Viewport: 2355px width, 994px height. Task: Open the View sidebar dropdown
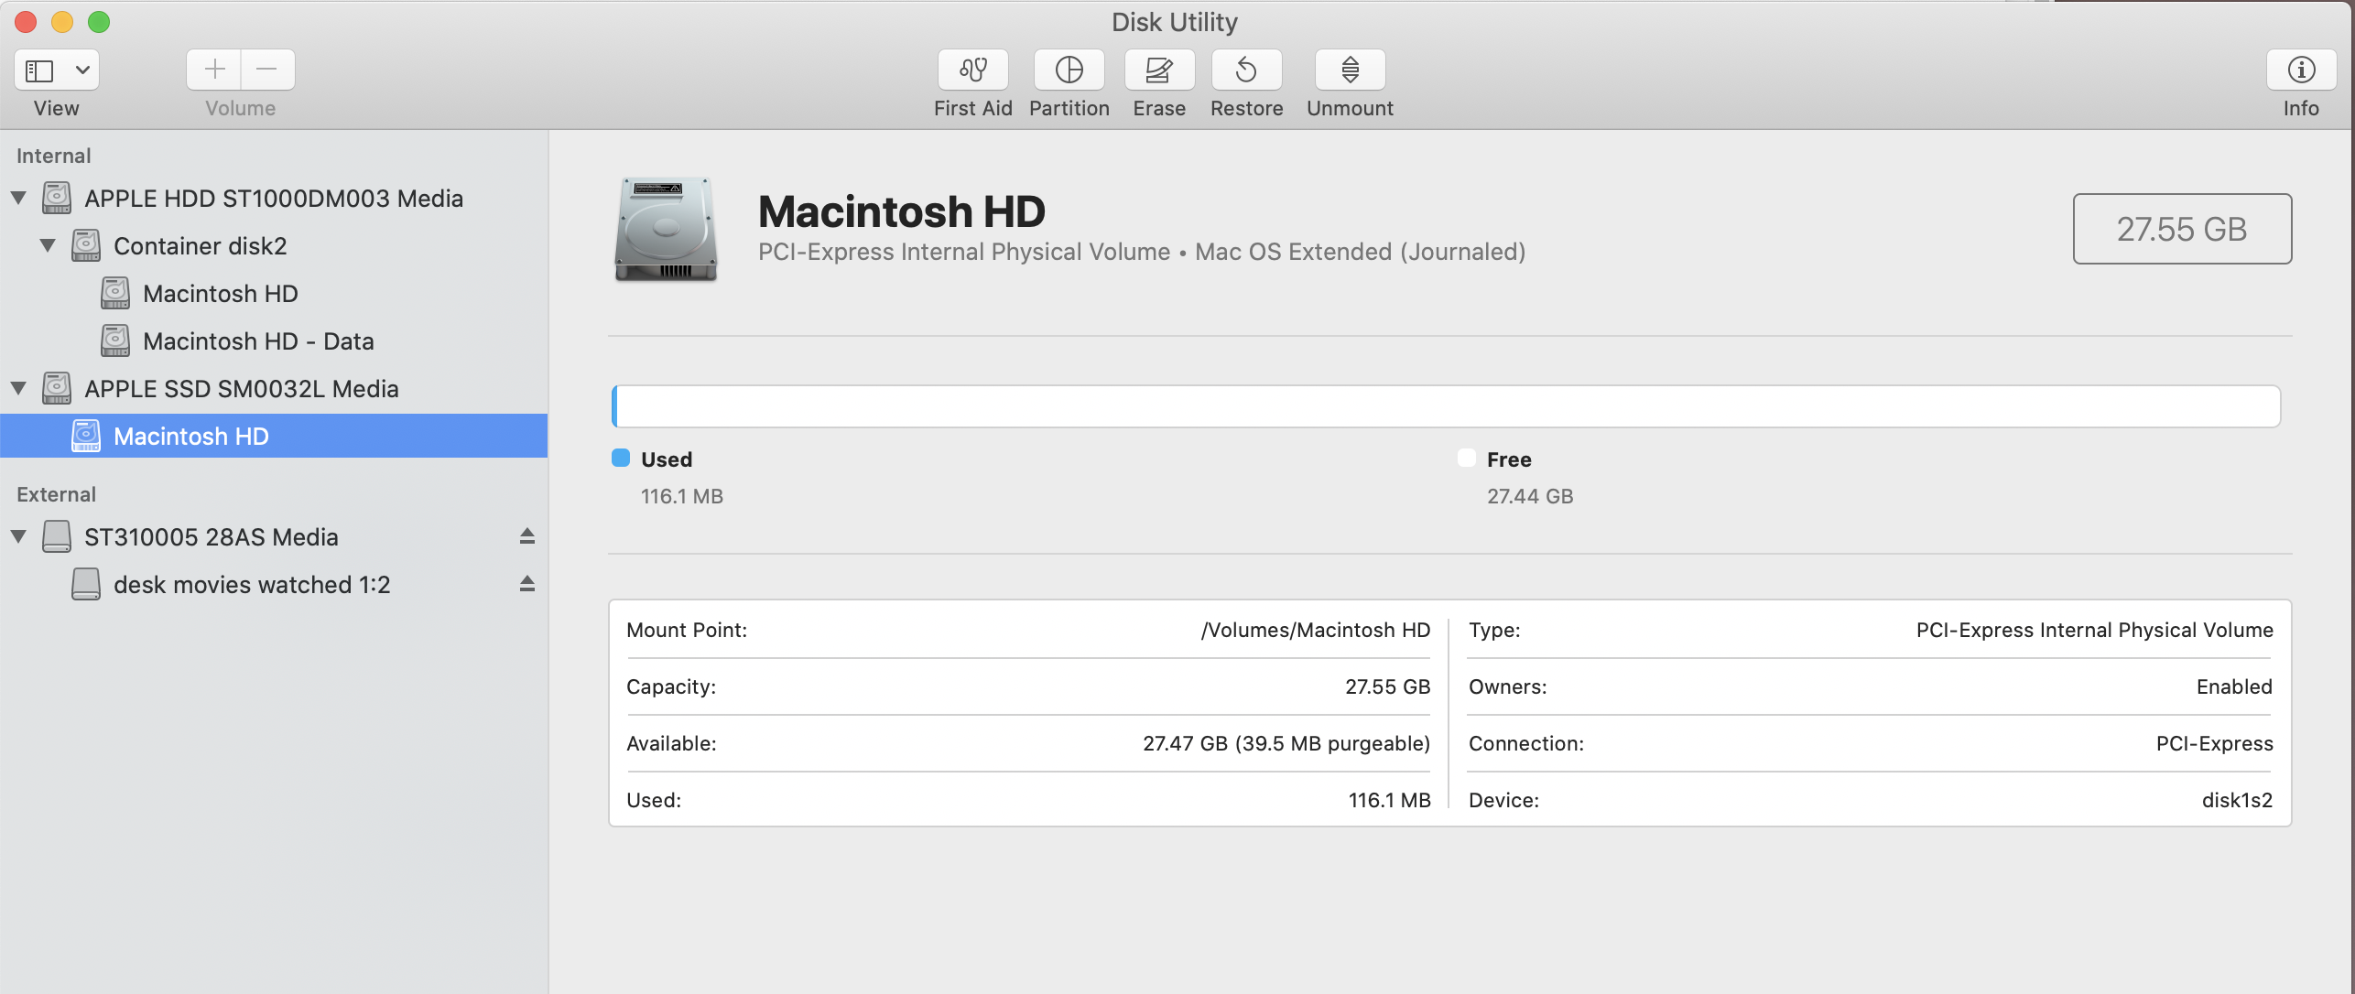click(x=81, y=70)
